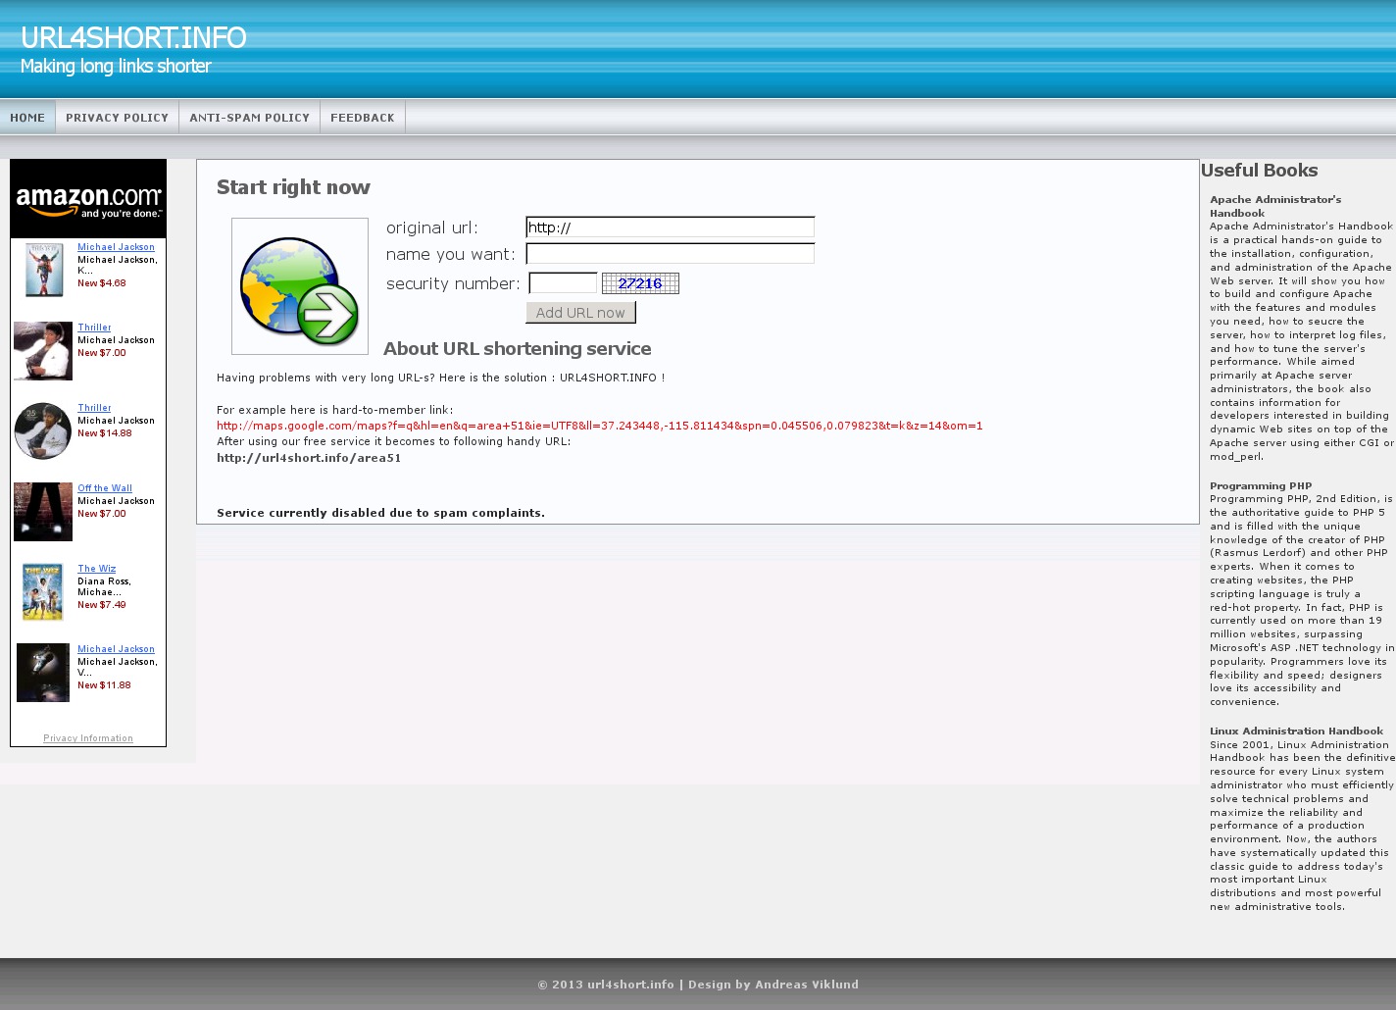The image size is (1396, 1010).
Task: Click the Amazon.com logo banner
Action: 88,200
